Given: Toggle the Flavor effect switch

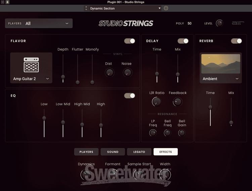Looking at the screenshot, I should (x=130, y=41).
